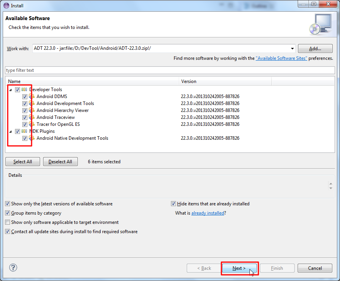Viewport: 340px width, 281px height.
Task: Uncheck the Tracer for OpenGL ES checkbox
Action: 25,124
